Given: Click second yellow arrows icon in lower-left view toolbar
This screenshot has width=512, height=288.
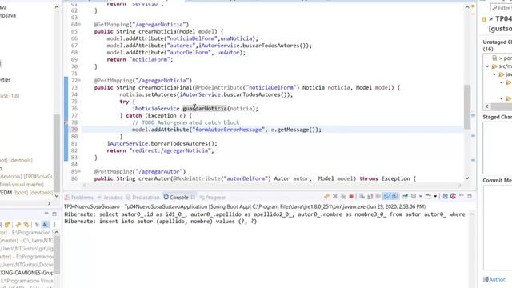Looking at the screenshot, I should tap(26, 225).
